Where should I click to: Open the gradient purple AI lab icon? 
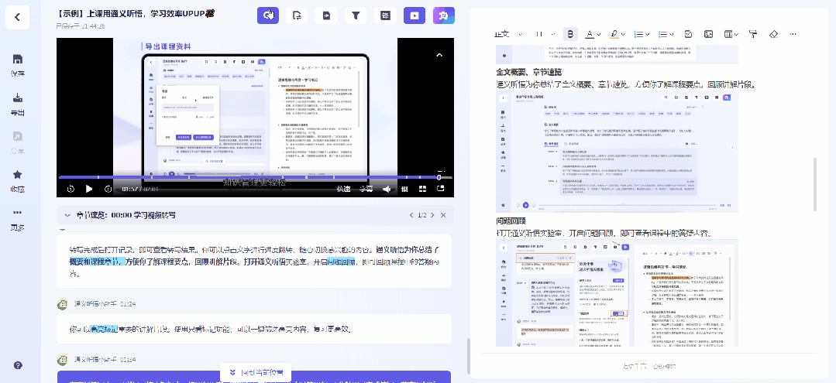click(444, 15)
